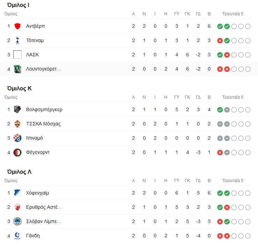The height and width of the screenshot is (246, 258).
Task: Select the Γάνδη team row name
Action: (33, 236)
